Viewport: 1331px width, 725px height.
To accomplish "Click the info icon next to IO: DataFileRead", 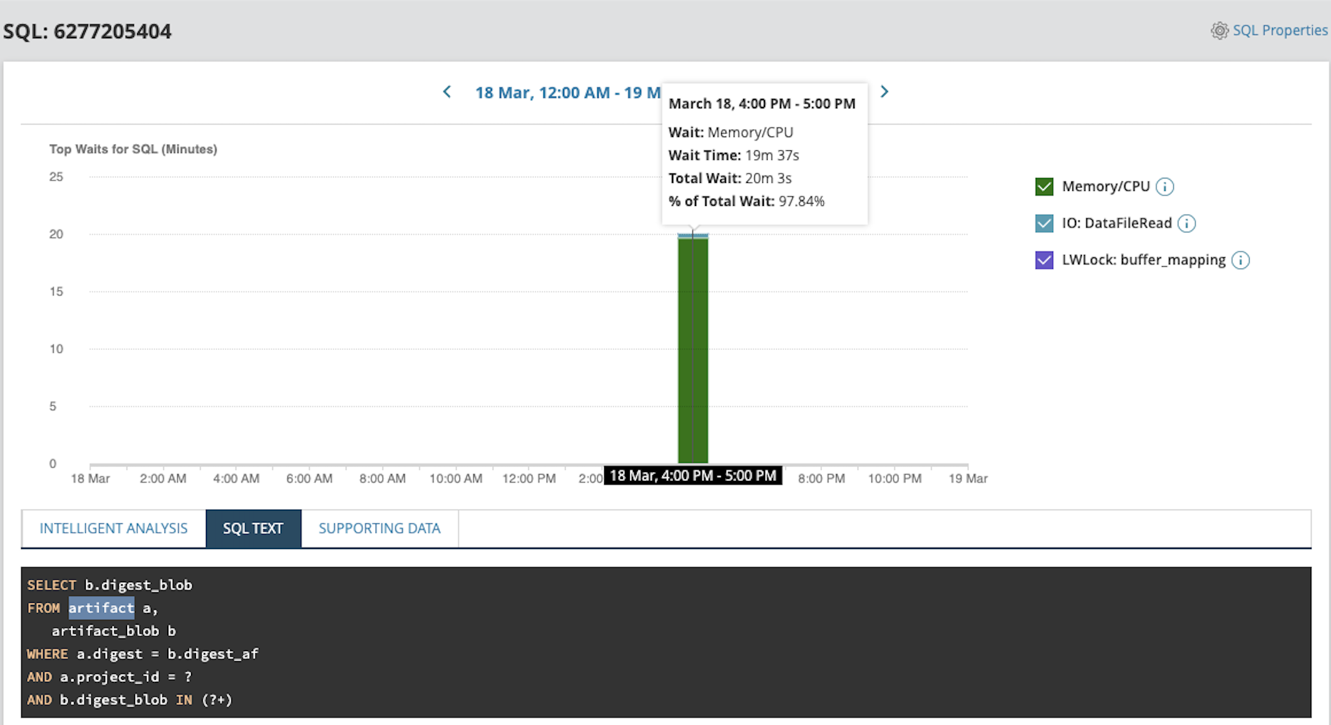I will [1187, 223].
